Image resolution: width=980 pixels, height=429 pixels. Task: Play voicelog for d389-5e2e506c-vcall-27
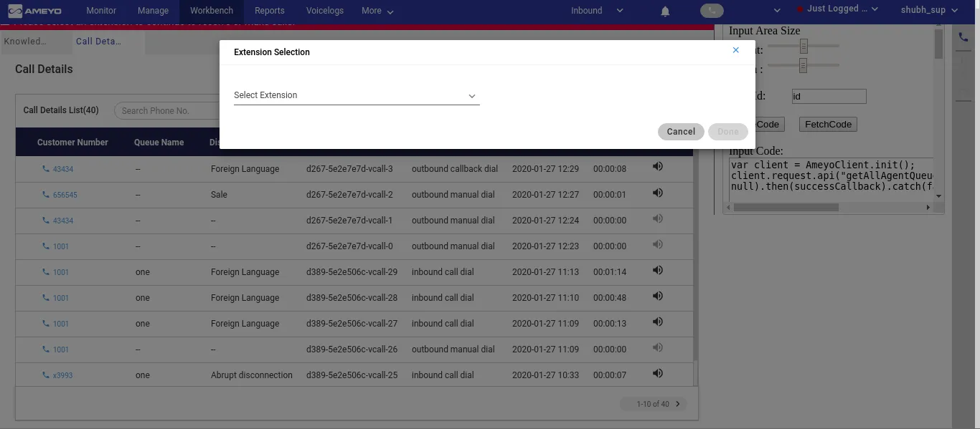coord(657,322)
